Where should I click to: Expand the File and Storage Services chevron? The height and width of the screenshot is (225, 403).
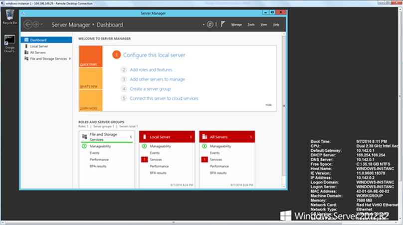point(70,59)
